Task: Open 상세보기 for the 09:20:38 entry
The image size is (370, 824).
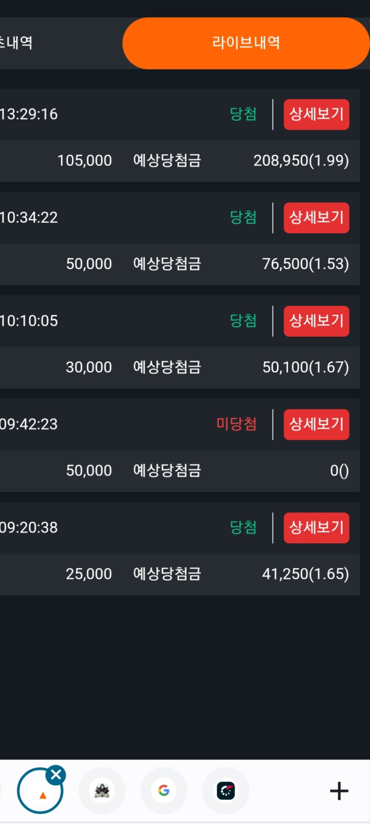Action: 316,528
